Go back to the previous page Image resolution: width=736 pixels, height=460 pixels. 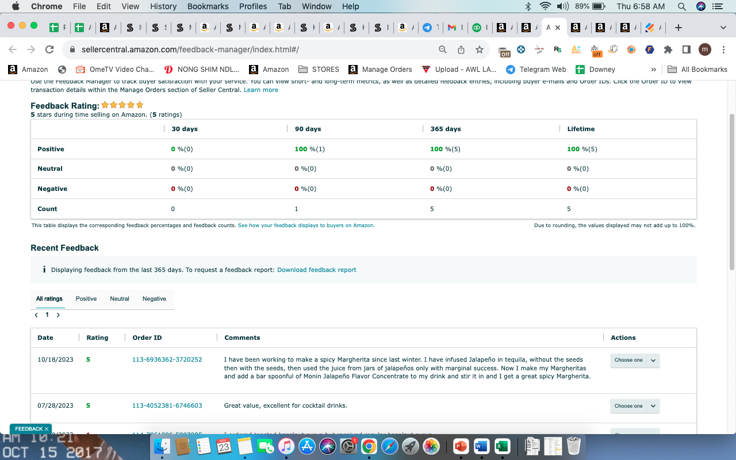pyautogui.click(x=13, y=49)
